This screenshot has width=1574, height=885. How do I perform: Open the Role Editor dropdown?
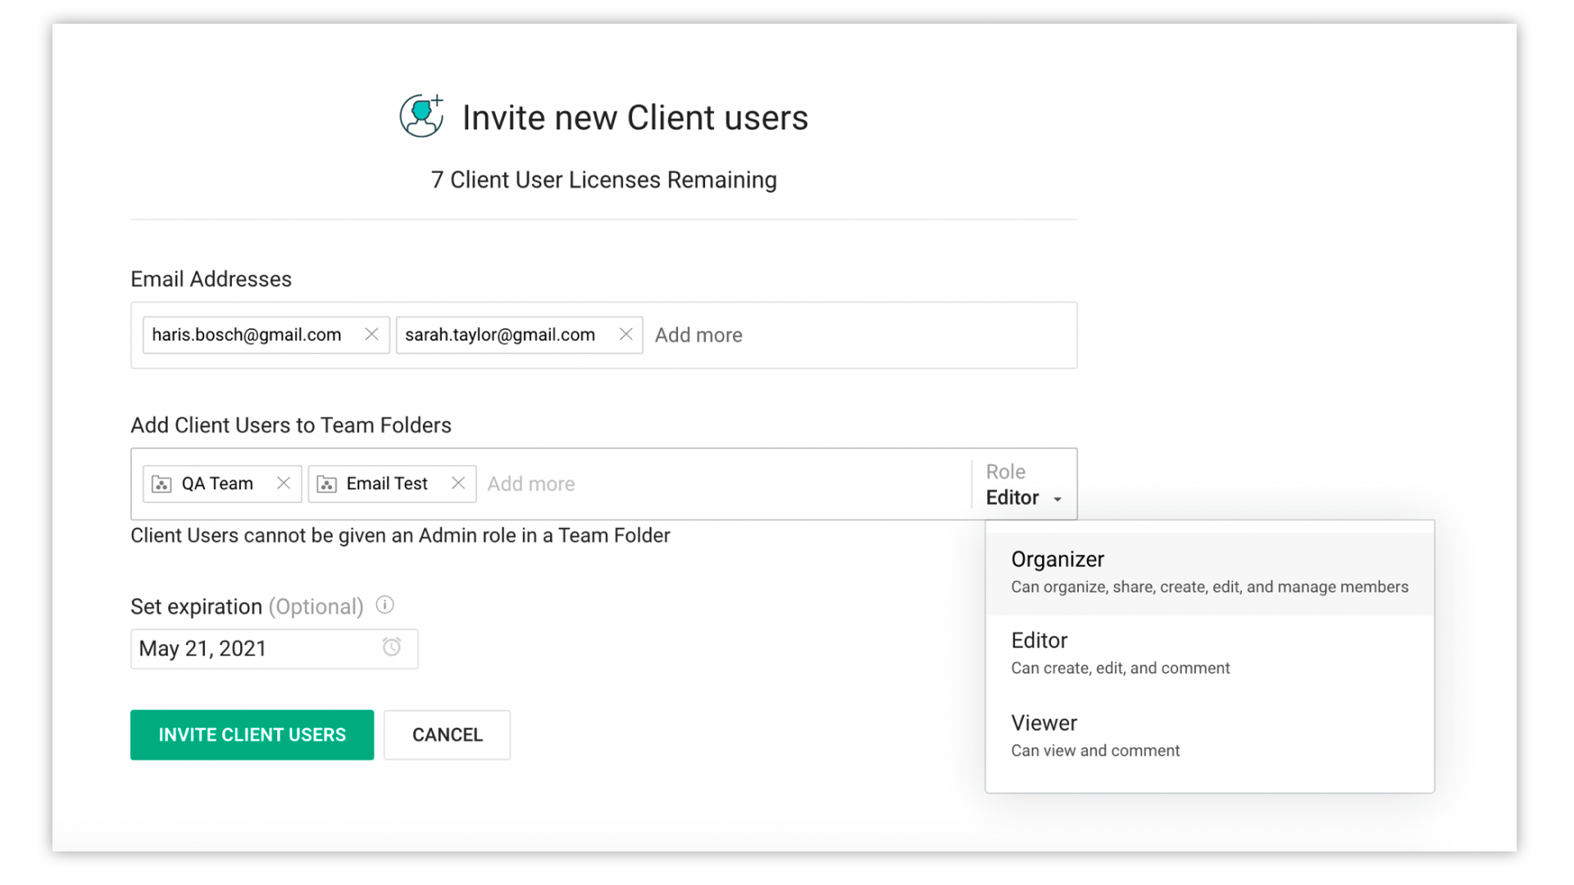1013,497
